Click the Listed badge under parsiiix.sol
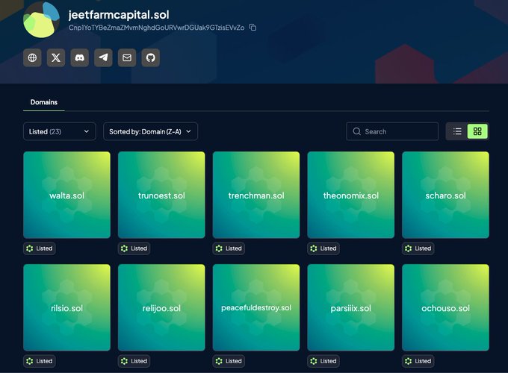Image resolution: width=508 pixels, height=373 pixels. tap(323, 361)
